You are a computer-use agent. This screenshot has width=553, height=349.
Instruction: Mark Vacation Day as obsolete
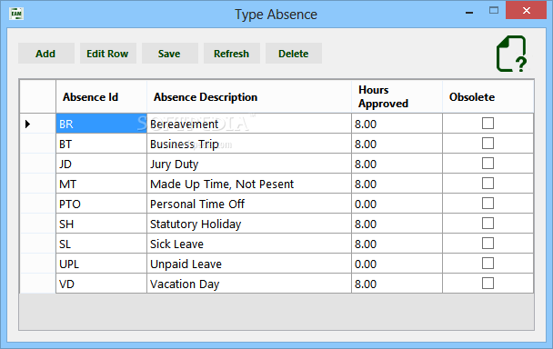tap(488, 283)
